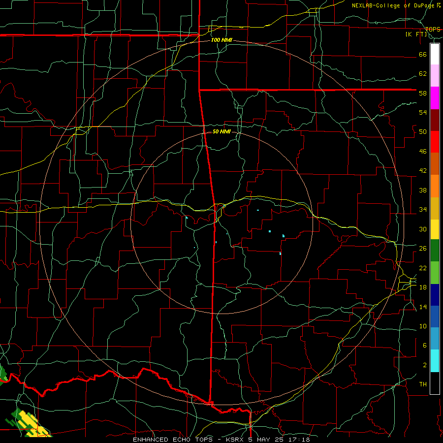Screen dimensions: 443x443
Task: Click the "100 NMI" range ring label
Action: [221, 40]
